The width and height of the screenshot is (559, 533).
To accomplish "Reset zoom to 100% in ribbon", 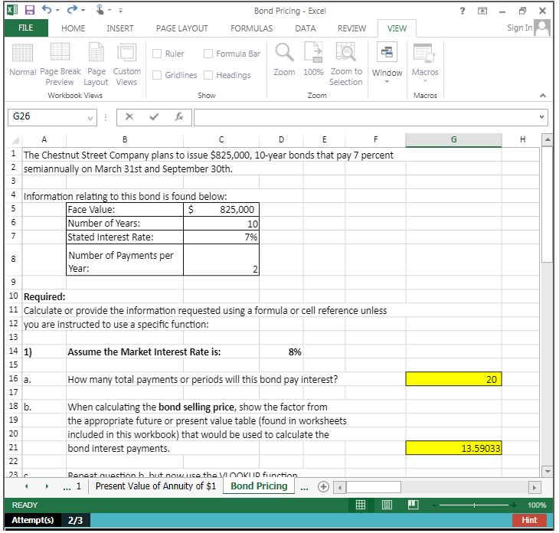I will (x=313, y=59).
